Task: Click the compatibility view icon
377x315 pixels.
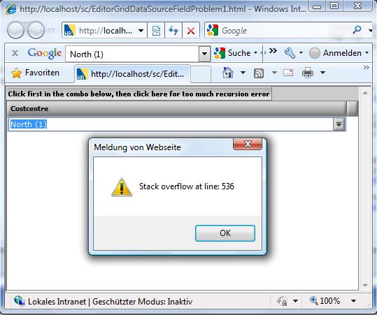Action: (x=156, y=31)
